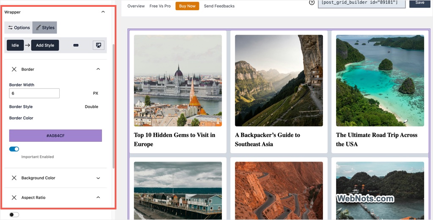Remove the Border style with its X icon

14,69
